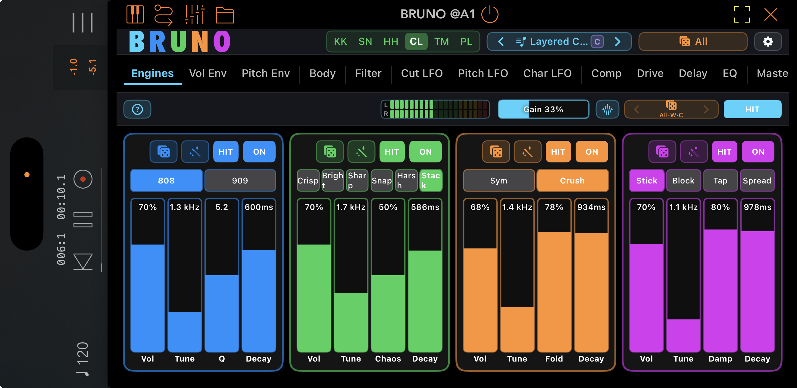Click the help question mark button
Image resolution: width=797 pixels, height=388 pixels.
click(x=137, y=109)
